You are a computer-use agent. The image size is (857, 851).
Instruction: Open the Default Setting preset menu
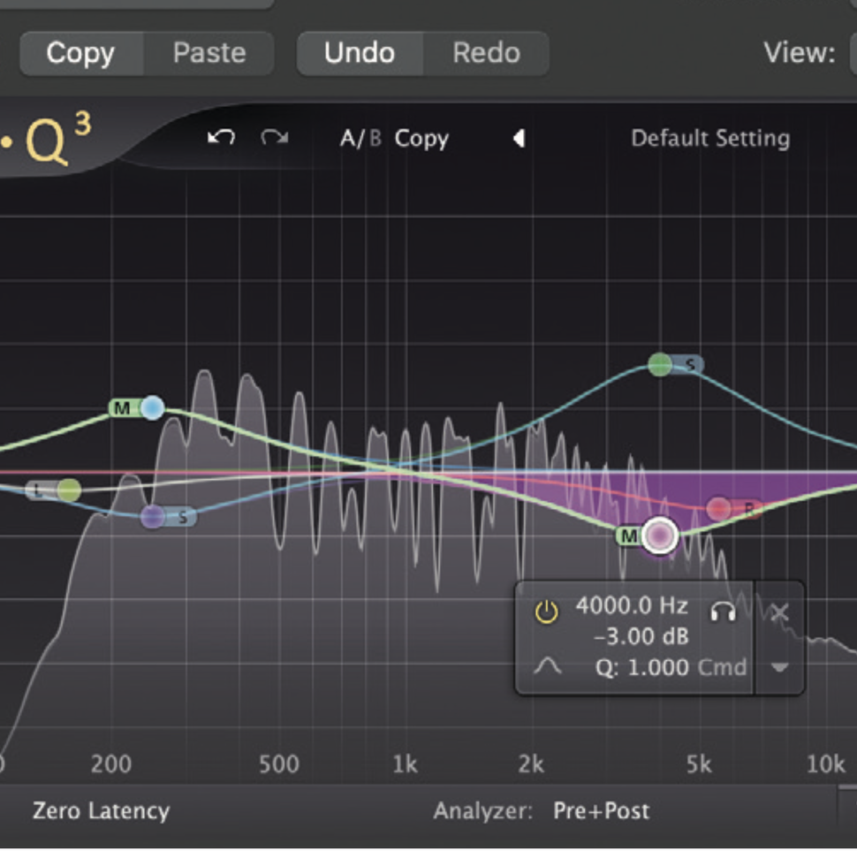(x=709, y=138)
